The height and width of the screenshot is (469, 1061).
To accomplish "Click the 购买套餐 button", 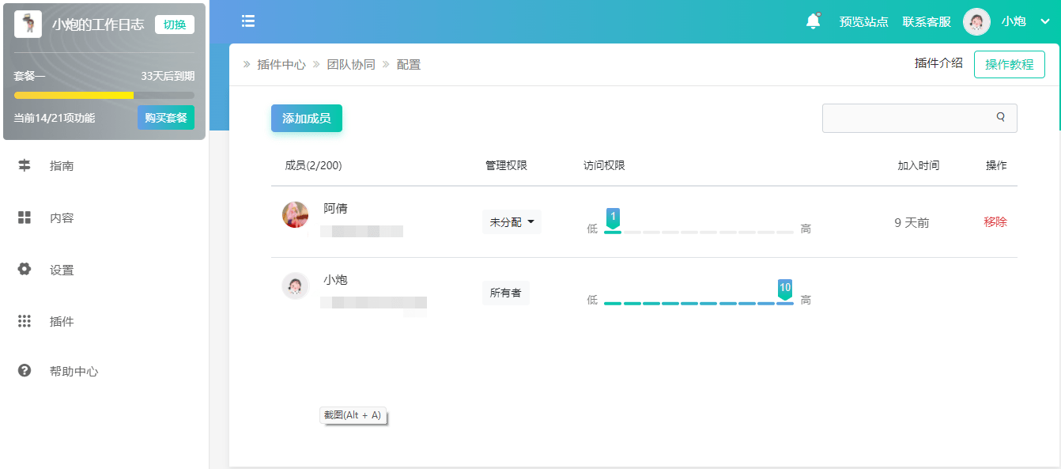I will click(166, 118).
